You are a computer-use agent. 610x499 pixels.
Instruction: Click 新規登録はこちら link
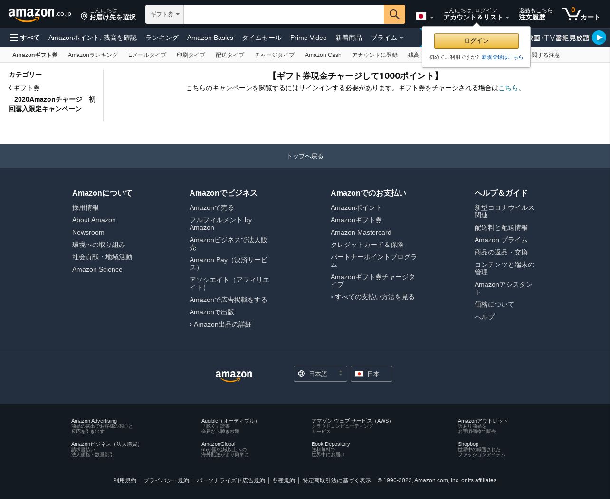pyautogui.click(x=502, y=57)
